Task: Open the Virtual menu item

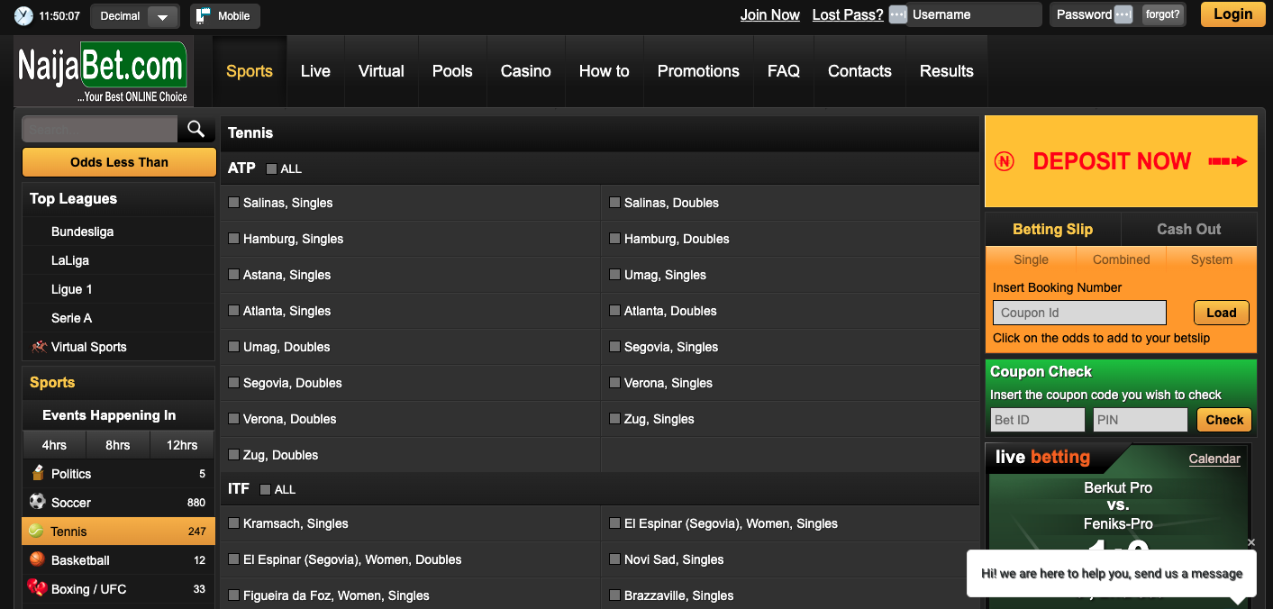Action: pos(381,71)
